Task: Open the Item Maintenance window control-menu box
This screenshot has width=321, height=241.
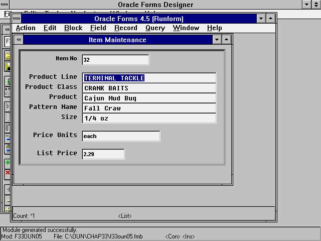Action: [x=19, y=40]
